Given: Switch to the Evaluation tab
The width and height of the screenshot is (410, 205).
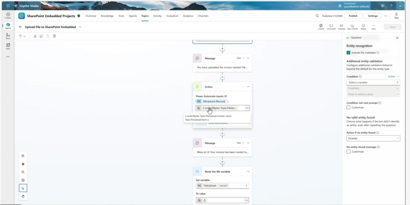Looking at the screenshot, I should [x=172, y=16].
